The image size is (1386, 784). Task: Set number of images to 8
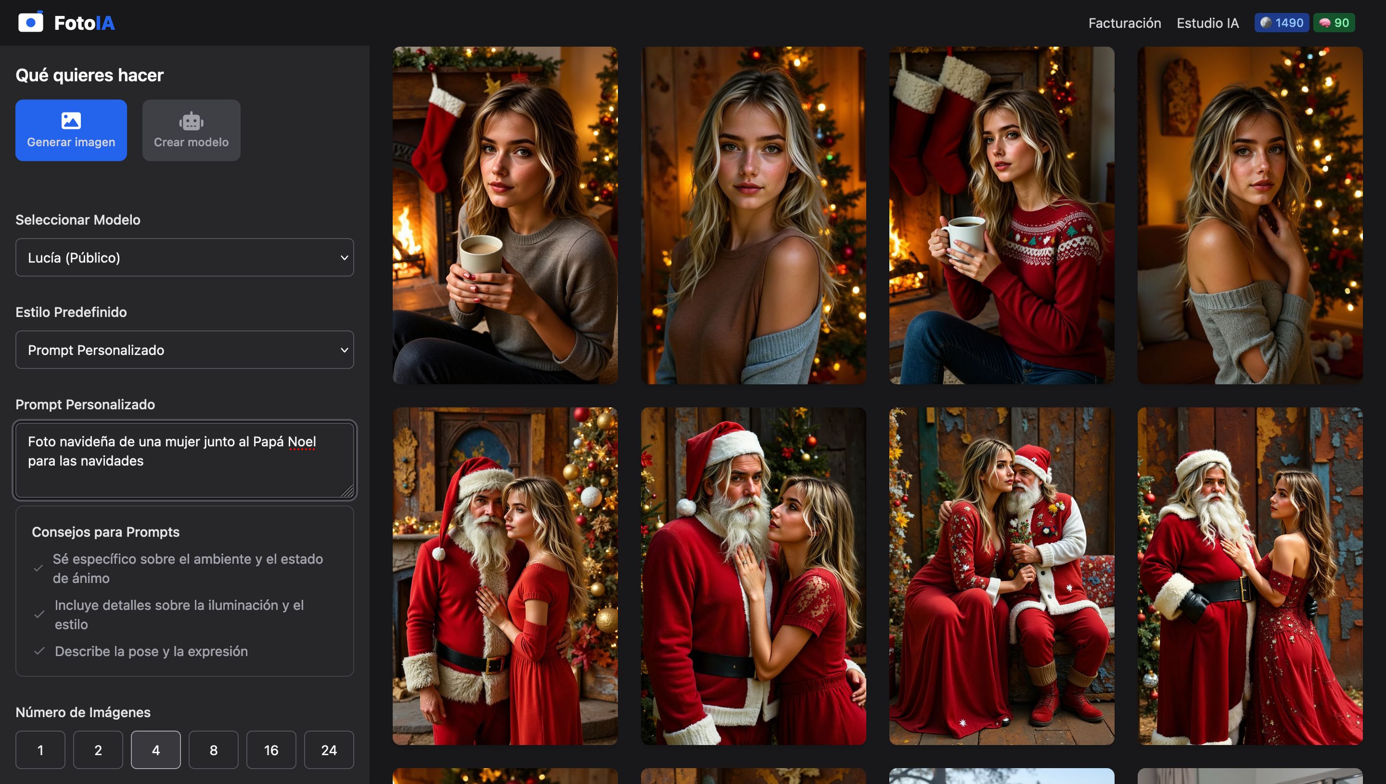tap(213, 749)
